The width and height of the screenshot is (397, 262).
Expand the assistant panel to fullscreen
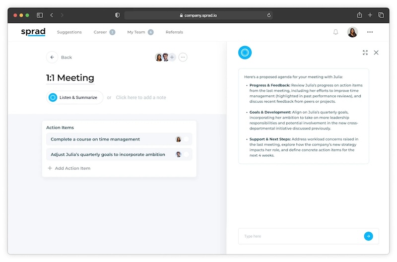tap(365, 53)
